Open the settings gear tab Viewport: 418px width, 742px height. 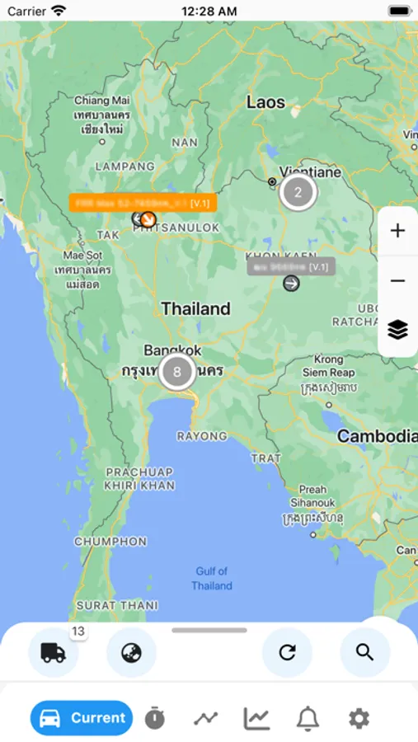pyautogui.click(x=359, y=719)
